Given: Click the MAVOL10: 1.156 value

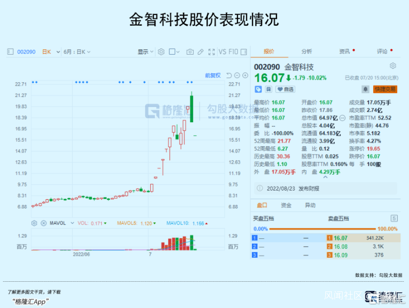Looking at the screenshot, I should coord(187,223).
